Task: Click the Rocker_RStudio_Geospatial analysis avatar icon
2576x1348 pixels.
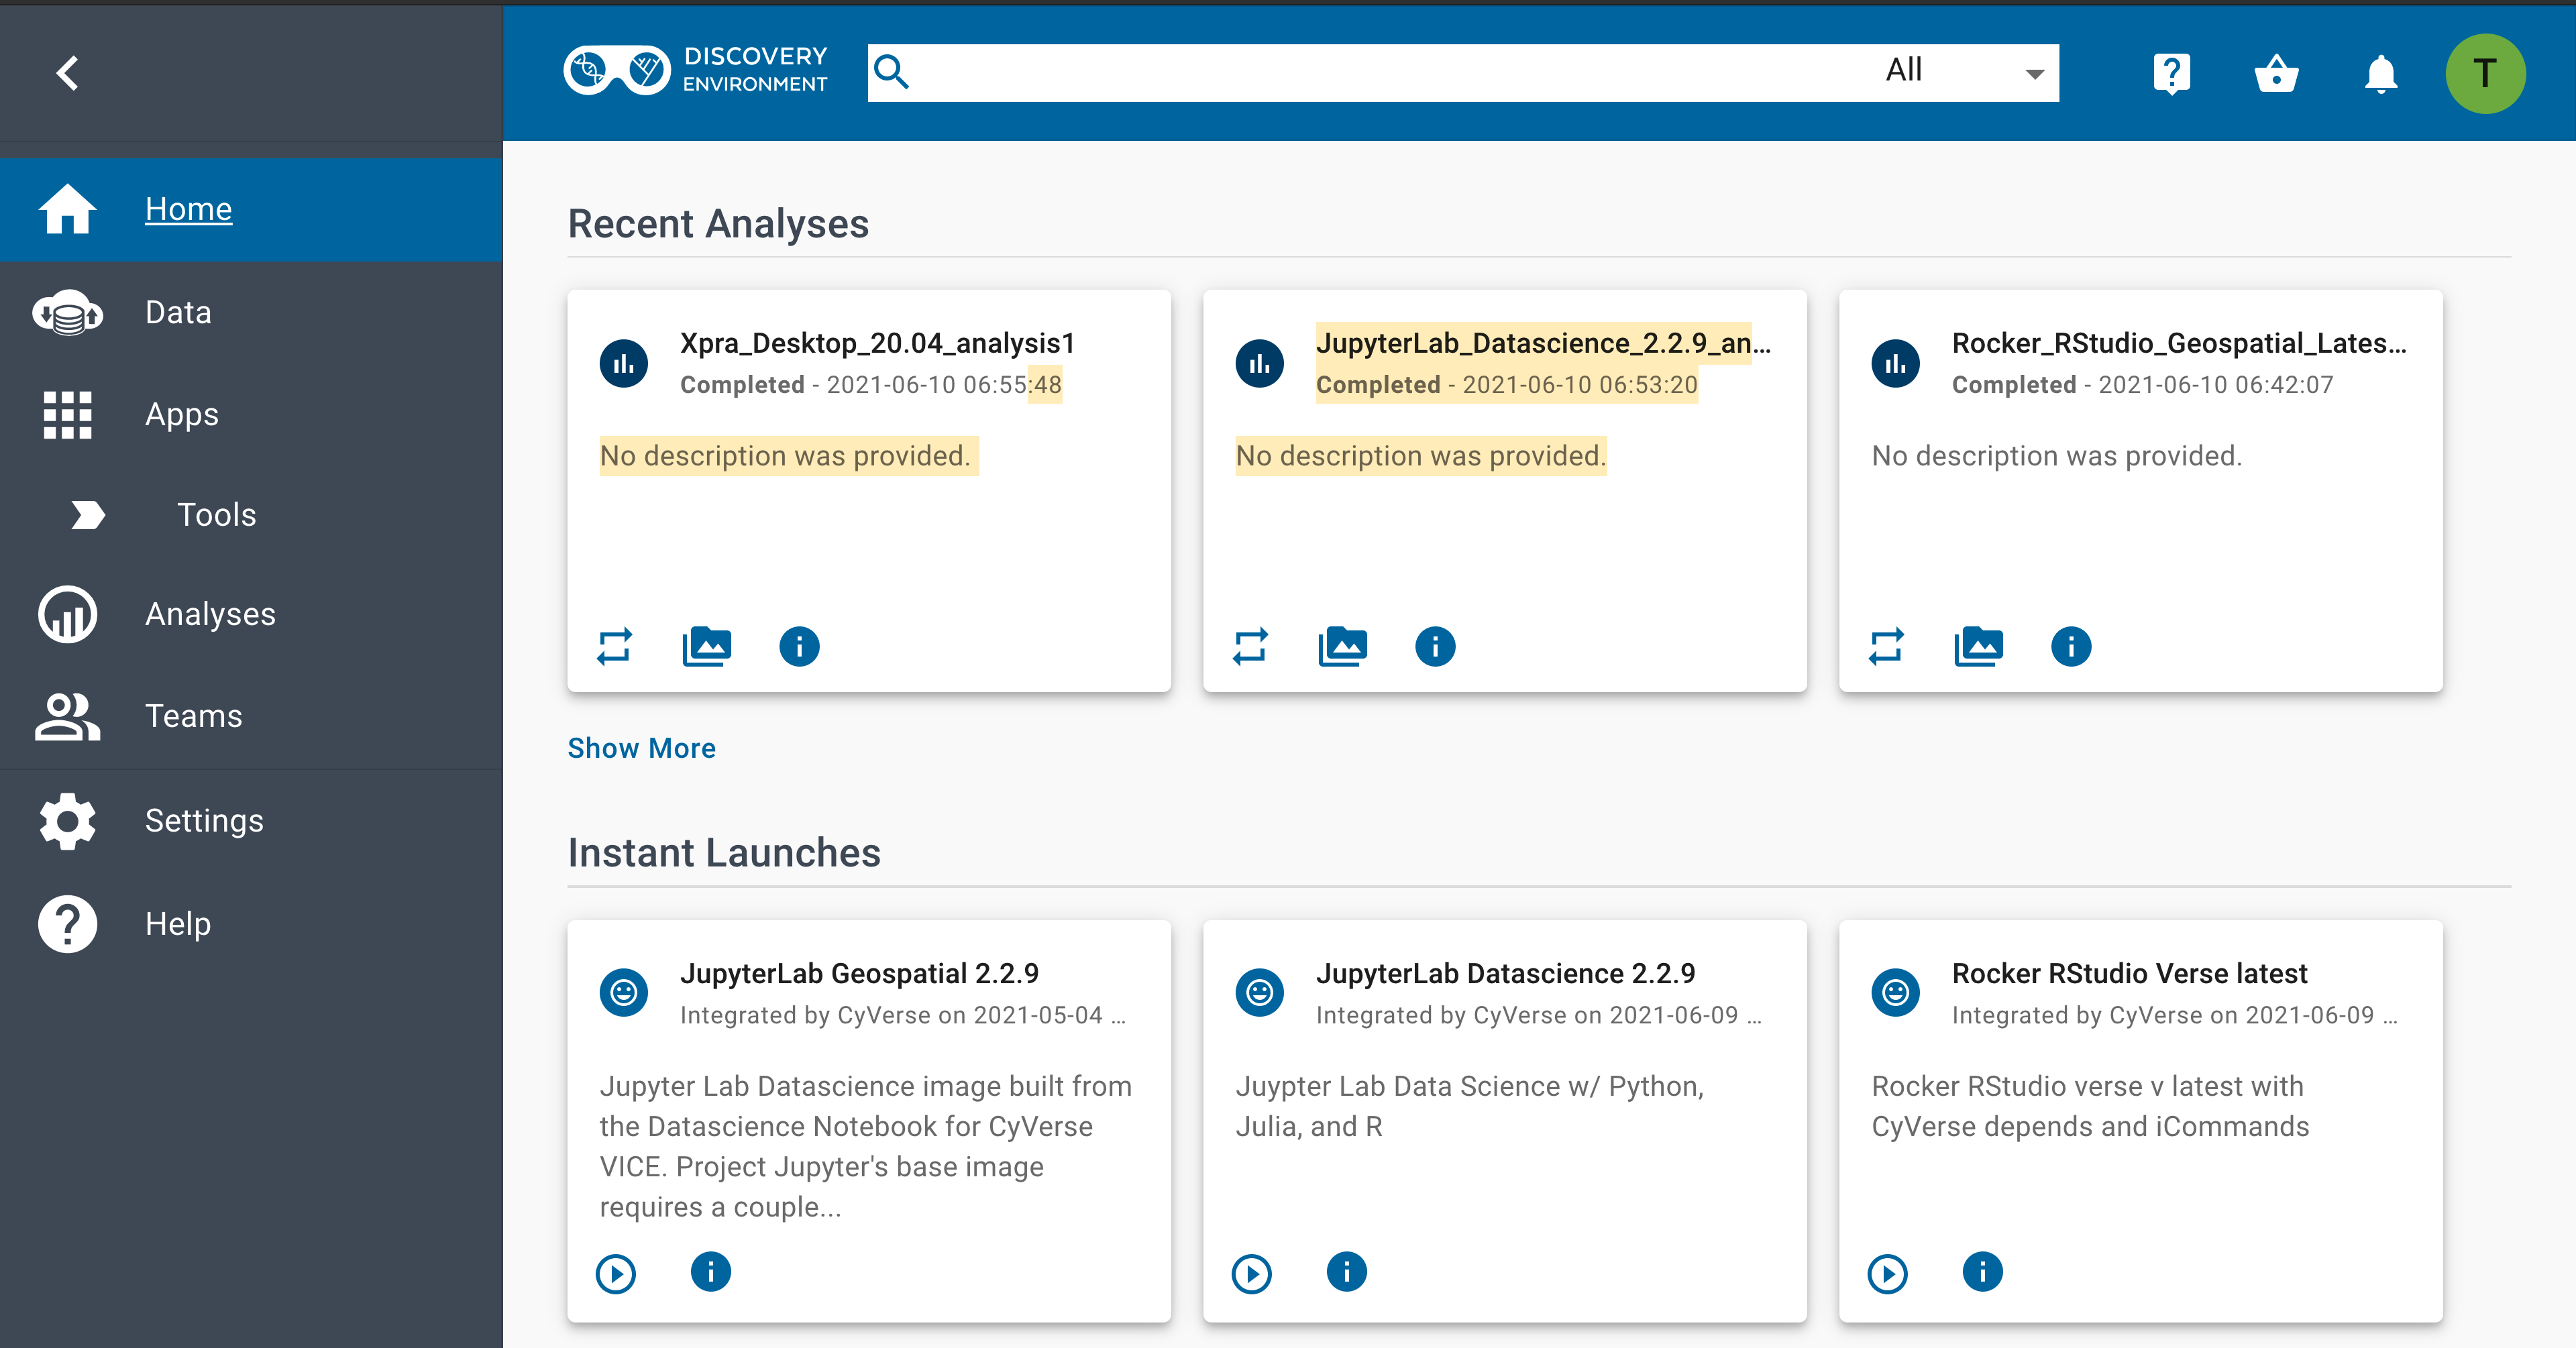Action: [x=1896, y=363]
